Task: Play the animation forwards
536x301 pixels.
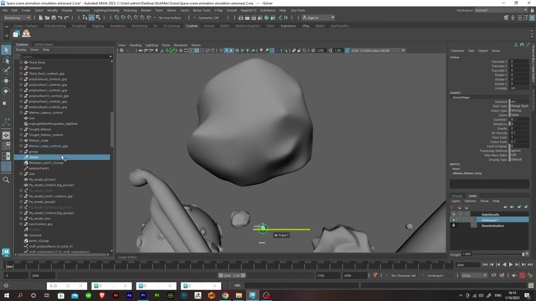Action: click(510, 265)
